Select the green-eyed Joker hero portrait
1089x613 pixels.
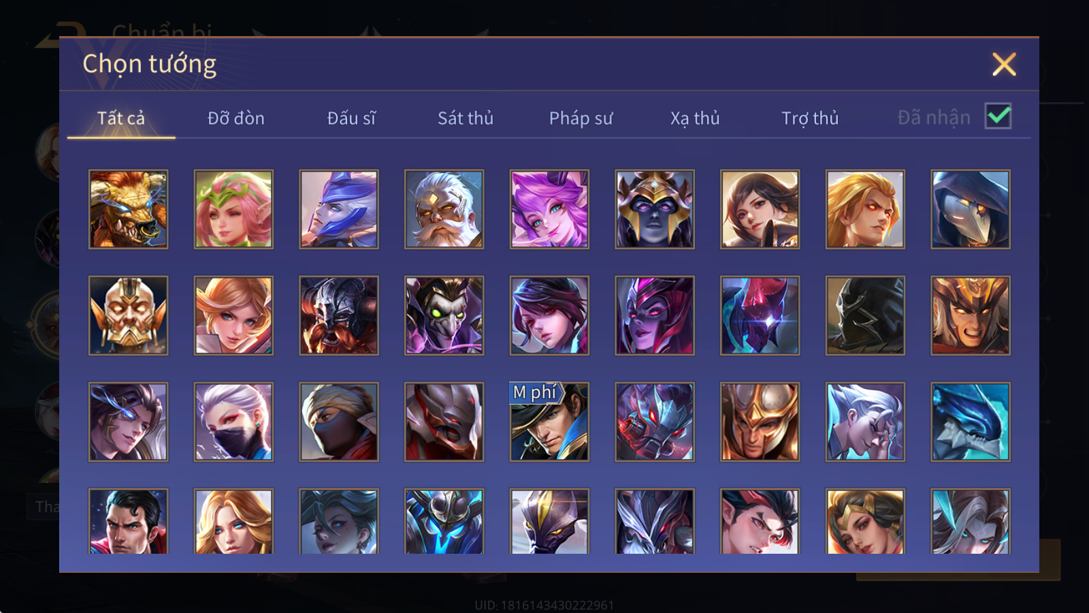[x=444, y=315]
